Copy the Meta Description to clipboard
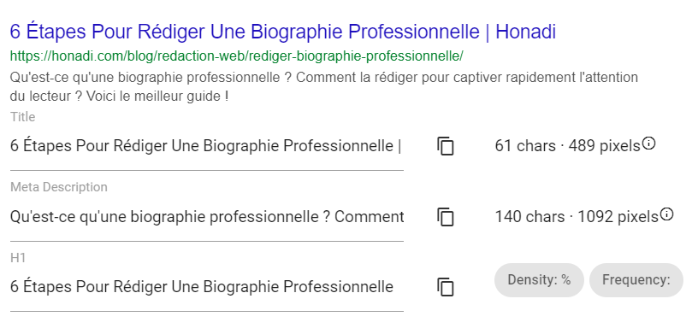692x334 pixels. (x=446, y=217)
